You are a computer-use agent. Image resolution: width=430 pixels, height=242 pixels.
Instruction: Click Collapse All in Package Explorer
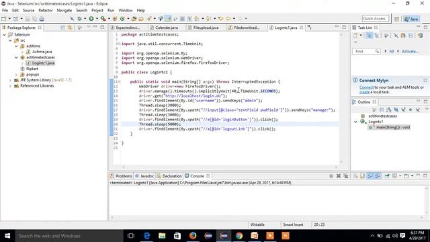tap(62, 28)
